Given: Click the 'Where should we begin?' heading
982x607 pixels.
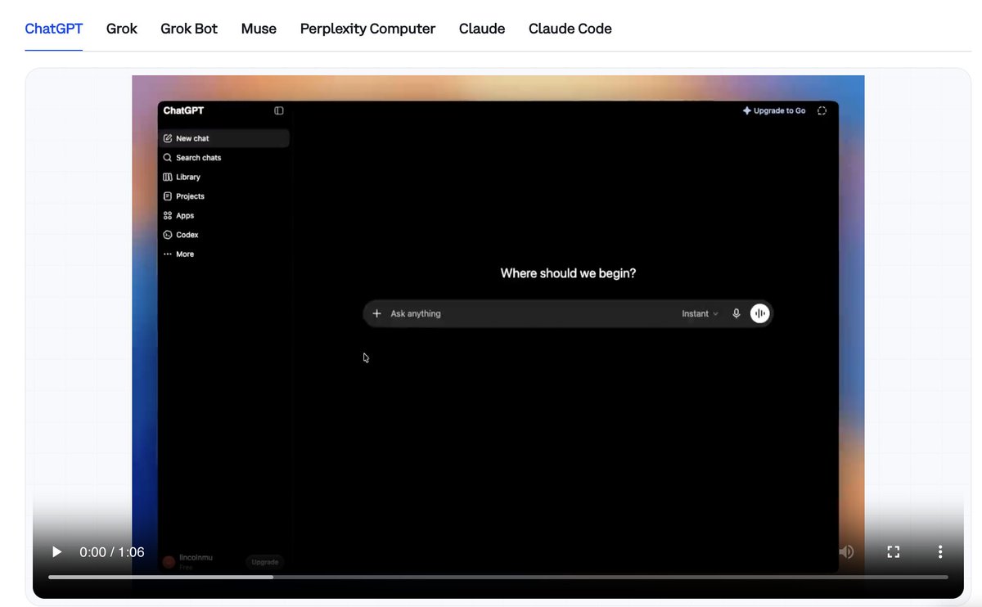Looking at the screenshot, I should [x=568, y=273].
